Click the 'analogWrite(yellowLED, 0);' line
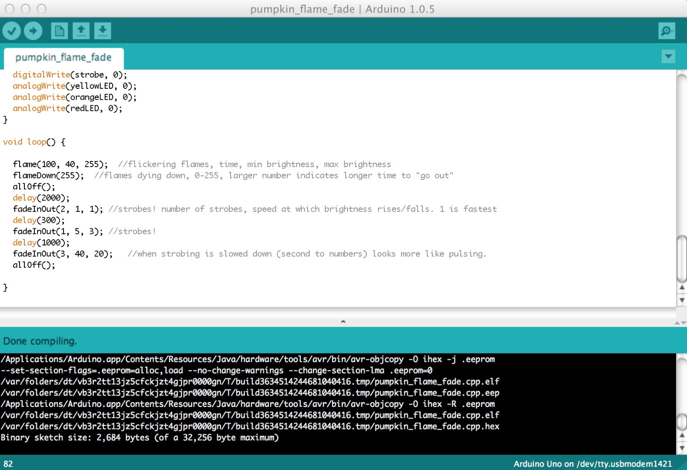 (x=75, y=86)
